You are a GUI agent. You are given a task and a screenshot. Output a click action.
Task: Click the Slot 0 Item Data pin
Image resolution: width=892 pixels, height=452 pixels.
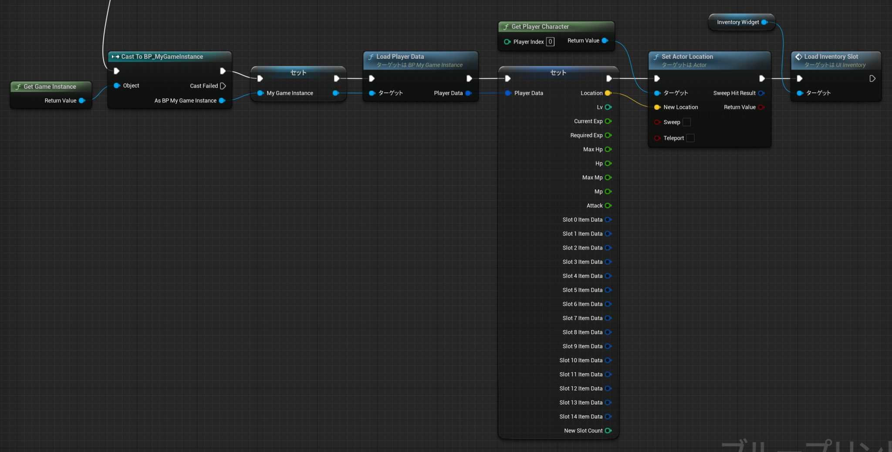(x=608, y=220)
